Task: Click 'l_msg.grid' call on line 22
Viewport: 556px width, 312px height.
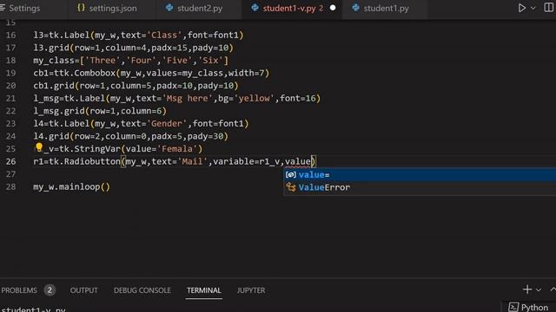Action: coord(59,111)
